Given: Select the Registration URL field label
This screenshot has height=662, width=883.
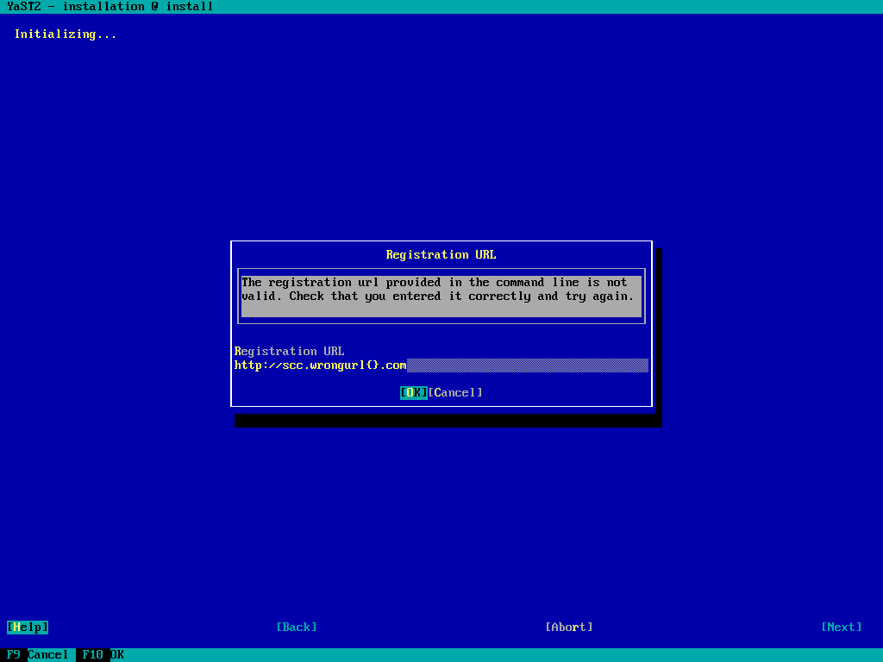Looking at the screenshot, I should (x=289, y=351).
